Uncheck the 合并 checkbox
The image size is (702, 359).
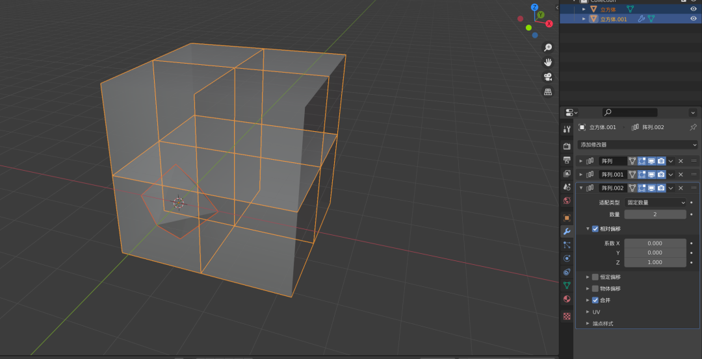(x=595, y=300)
